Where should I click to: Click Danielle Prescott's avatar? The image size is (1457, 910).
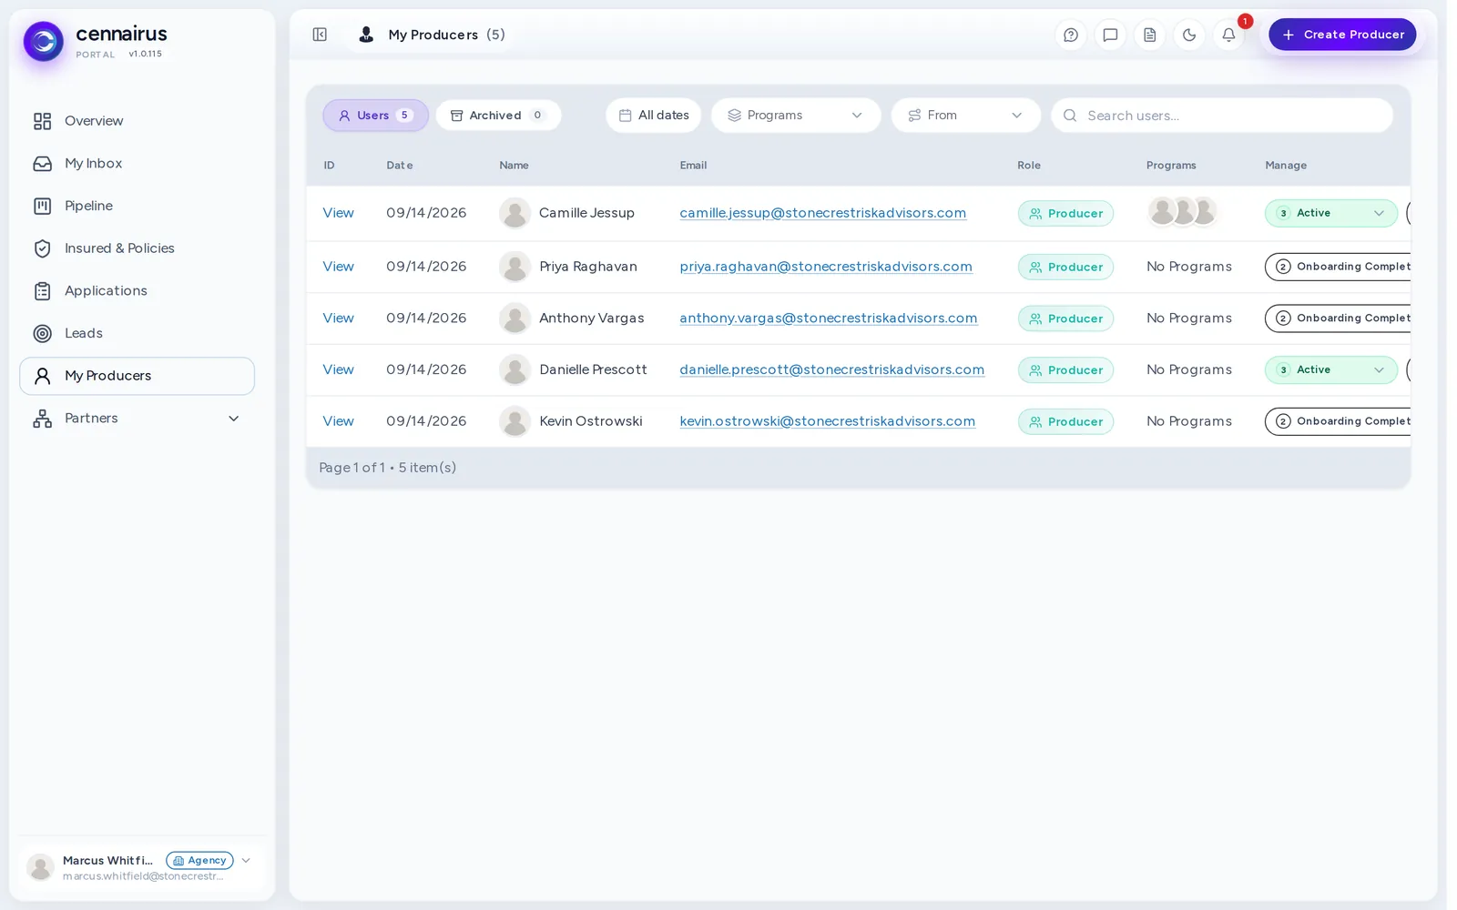click(x=515, y=369)
